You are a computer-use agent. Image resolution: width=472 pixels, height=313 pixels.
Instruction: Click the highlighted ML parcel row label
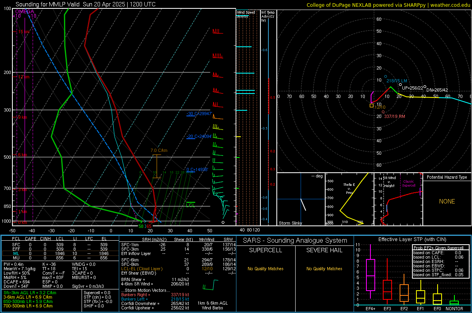click(x=16, y=253)
